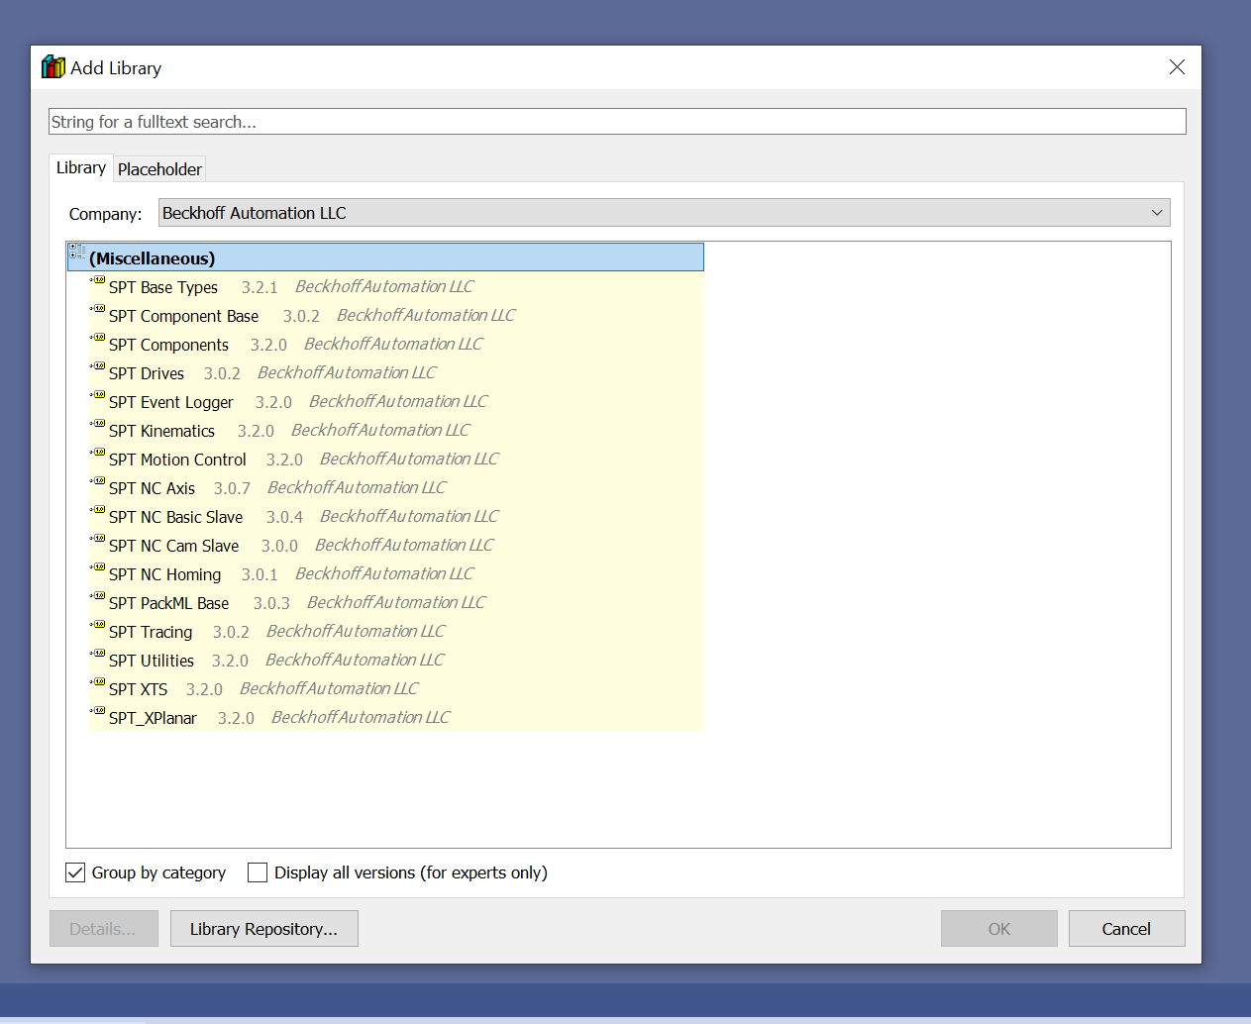Click the SPT Tracing library icon
This screenshot has height=1024, width=1251.
click(x=98, y=626)
